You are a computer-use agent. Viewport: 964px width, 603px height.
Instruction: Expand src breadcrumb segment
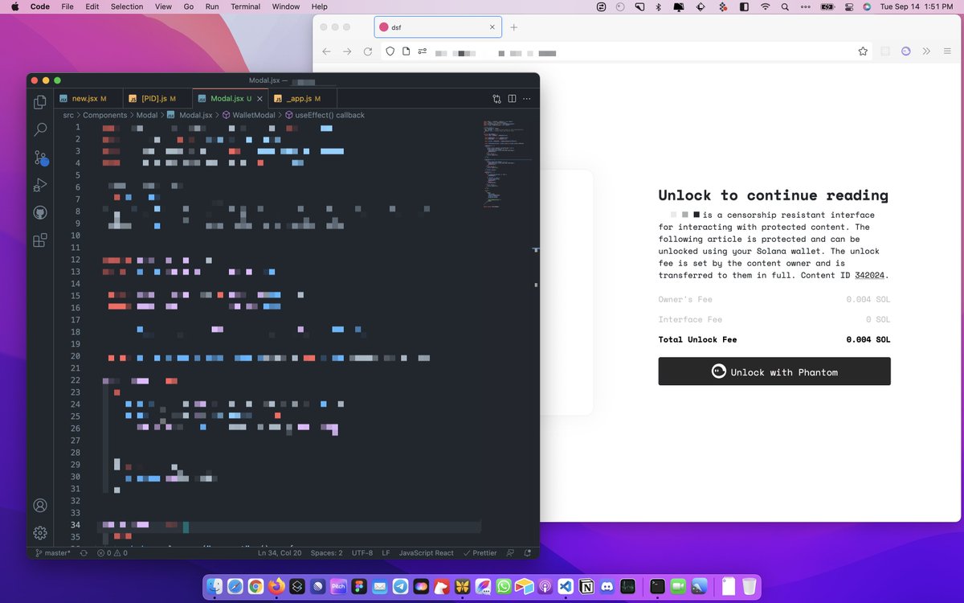click(68, 115)
